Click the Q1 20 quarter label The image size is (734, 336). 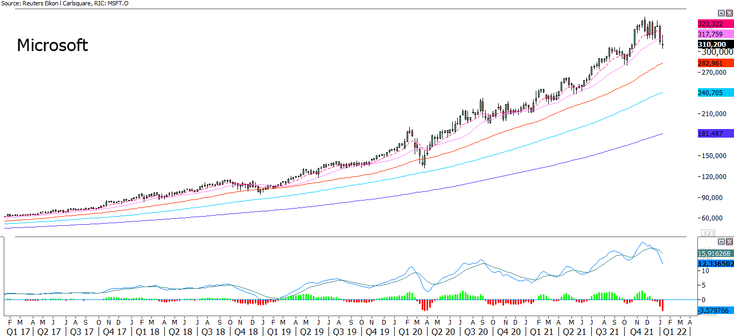[411, 332]
